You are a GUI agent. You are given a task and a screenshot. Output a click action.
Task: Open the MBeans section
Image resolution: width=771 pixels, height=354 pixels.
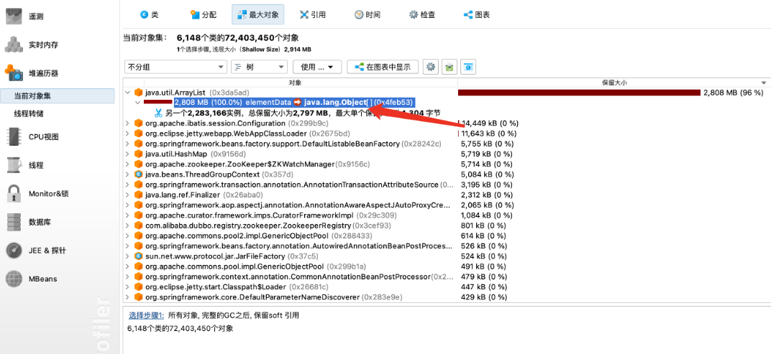coord(32,279)
